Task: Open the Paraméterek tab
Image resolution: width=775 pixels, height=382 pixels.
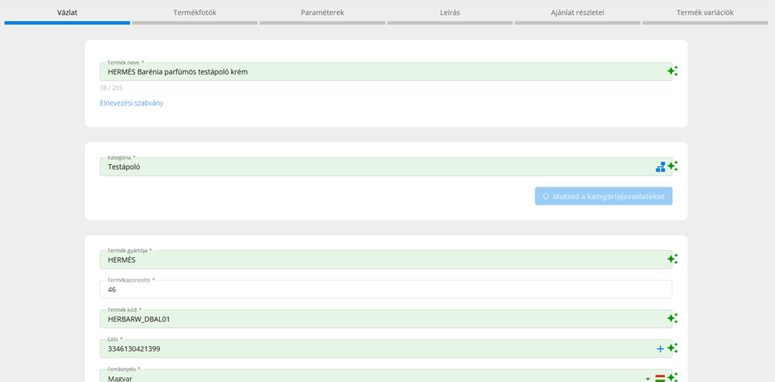Action: [x=322, y=13]
